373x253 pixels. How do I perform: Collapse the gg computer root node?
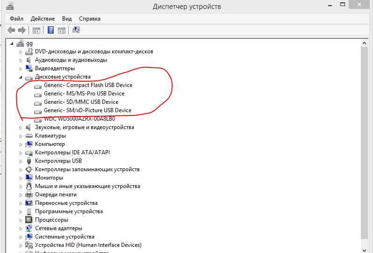(12, 43)
